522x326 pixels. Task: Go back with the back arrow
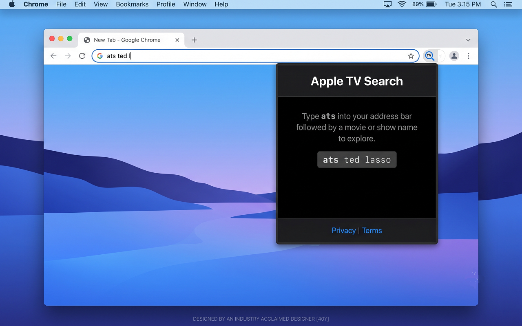pos(53,56)
